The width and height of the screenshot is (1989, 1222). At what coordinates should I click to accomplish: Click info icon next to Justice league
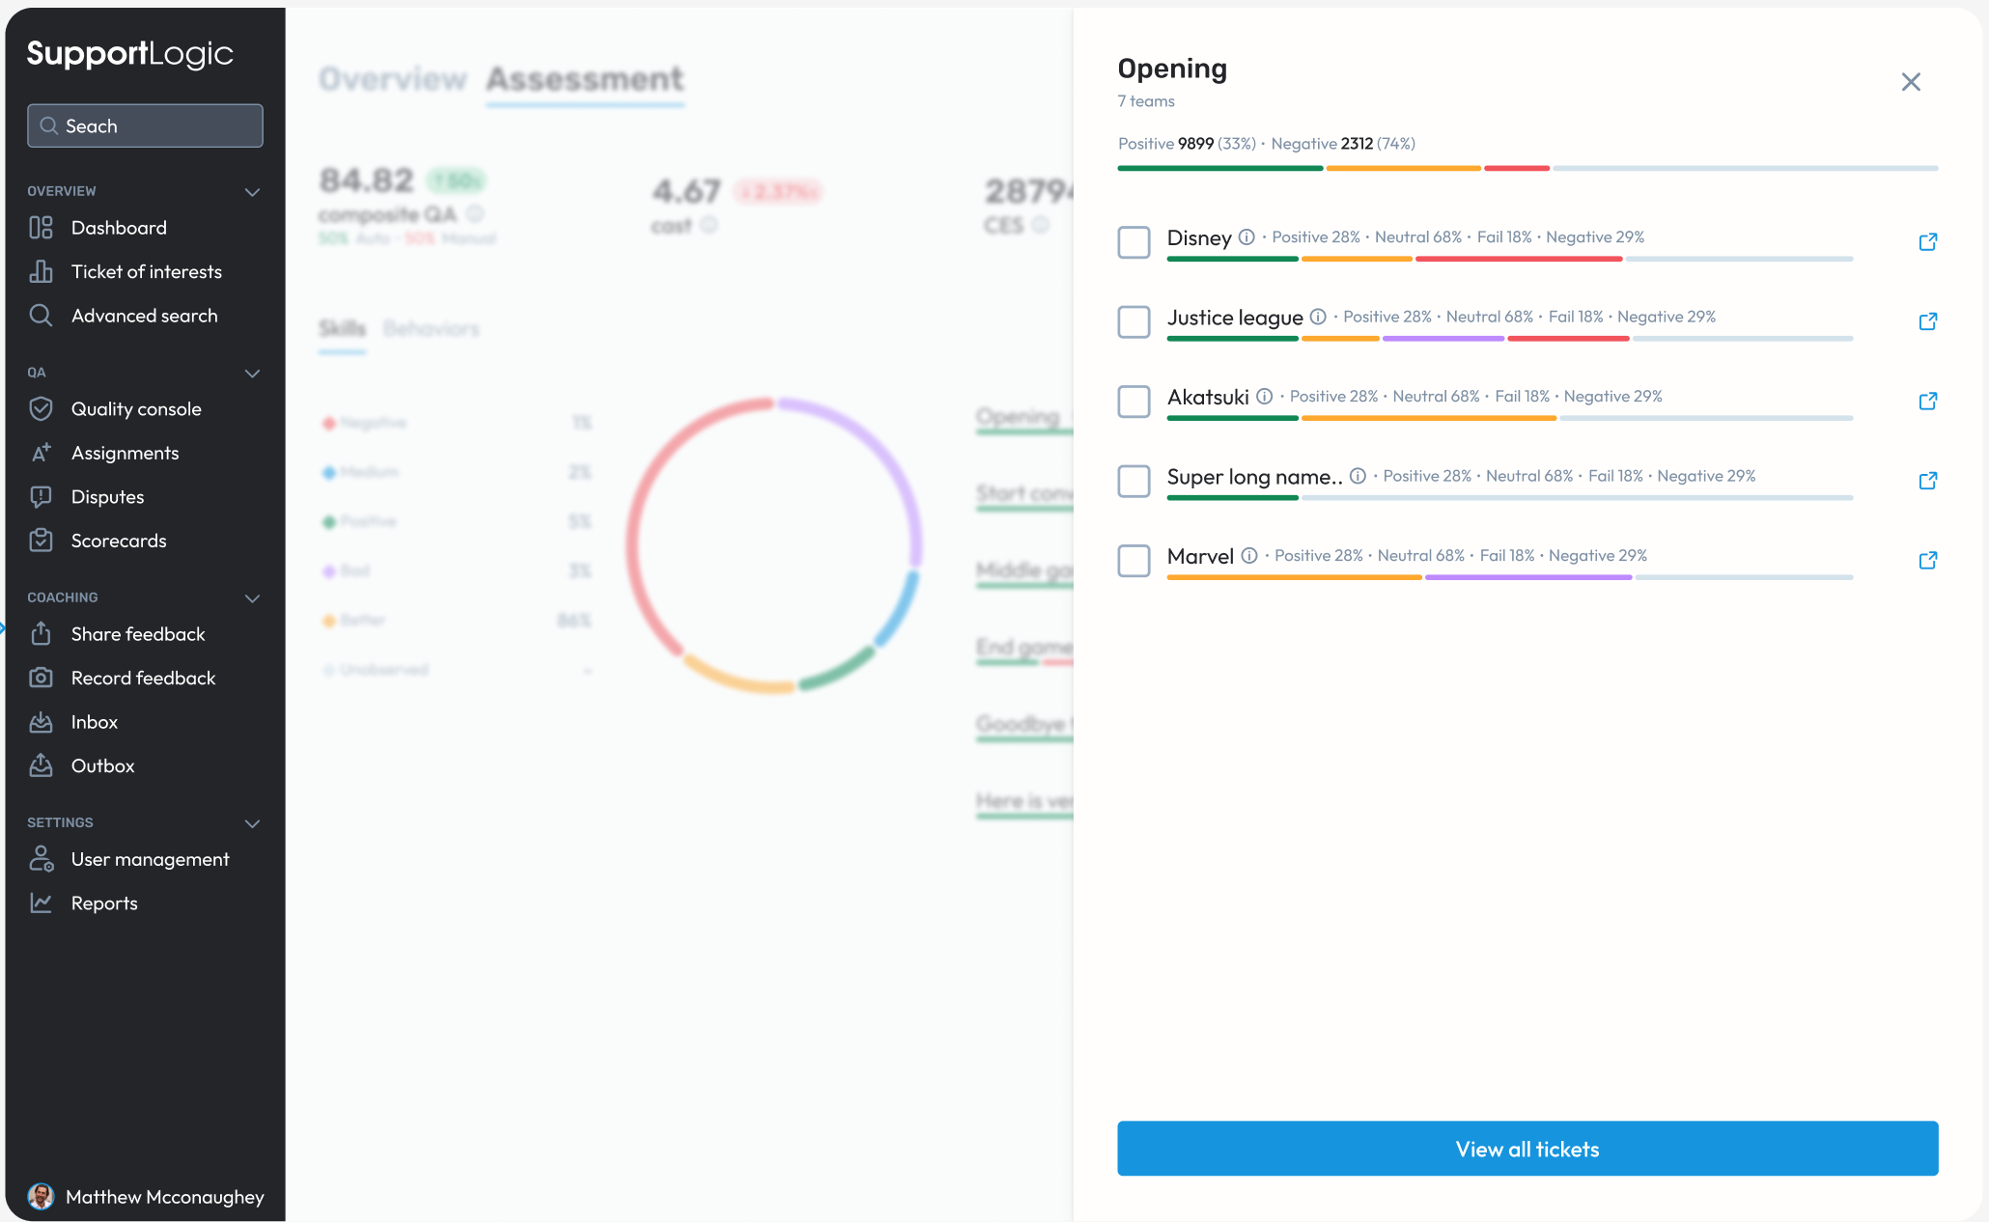(x=1318, y=317)
